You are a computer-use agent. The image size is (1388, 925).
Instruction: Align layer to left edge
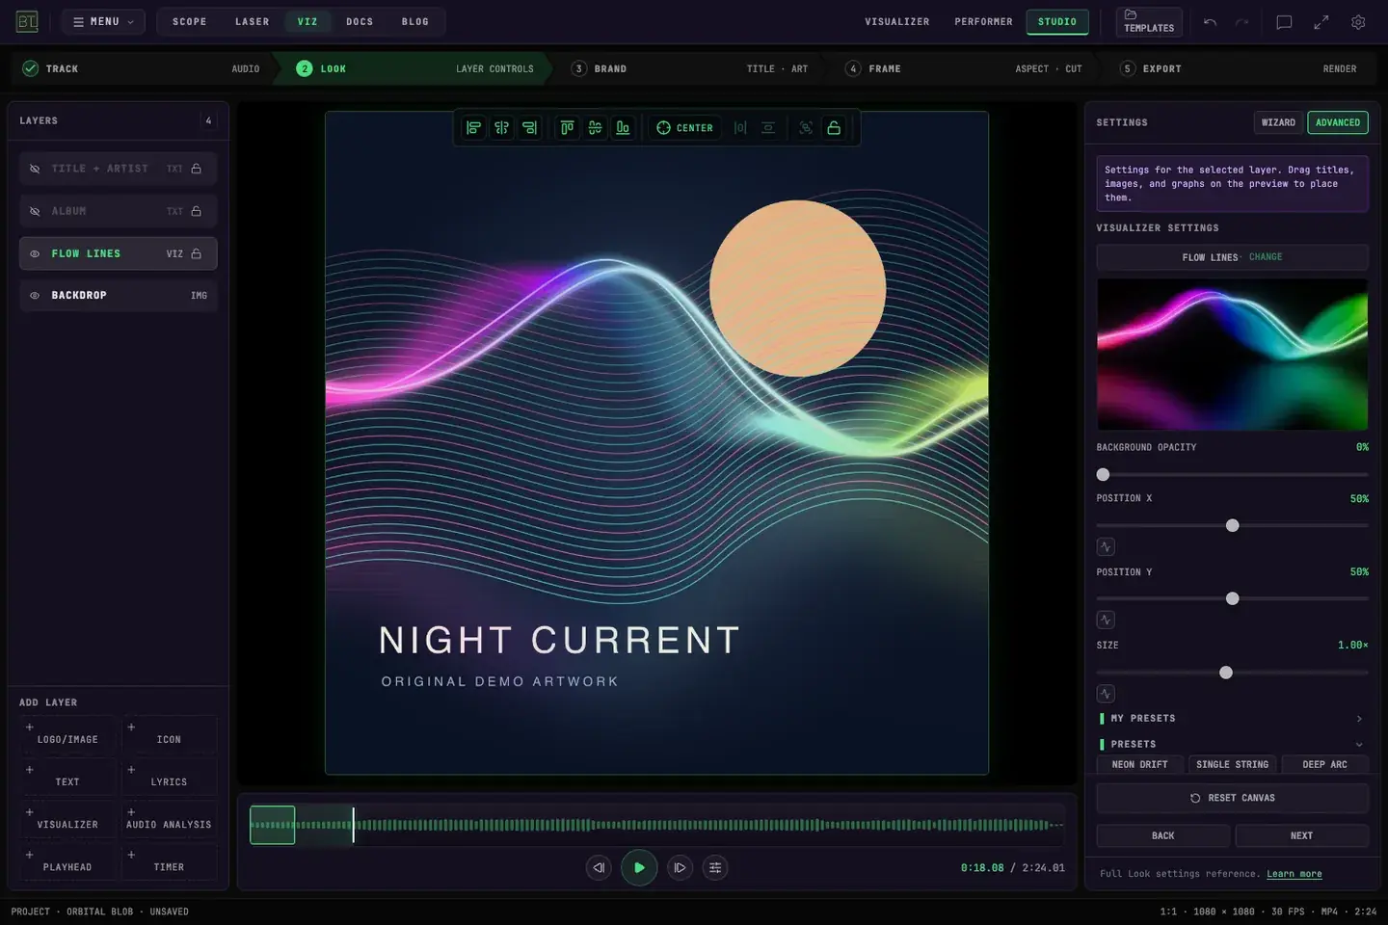(x=473, y=128)
